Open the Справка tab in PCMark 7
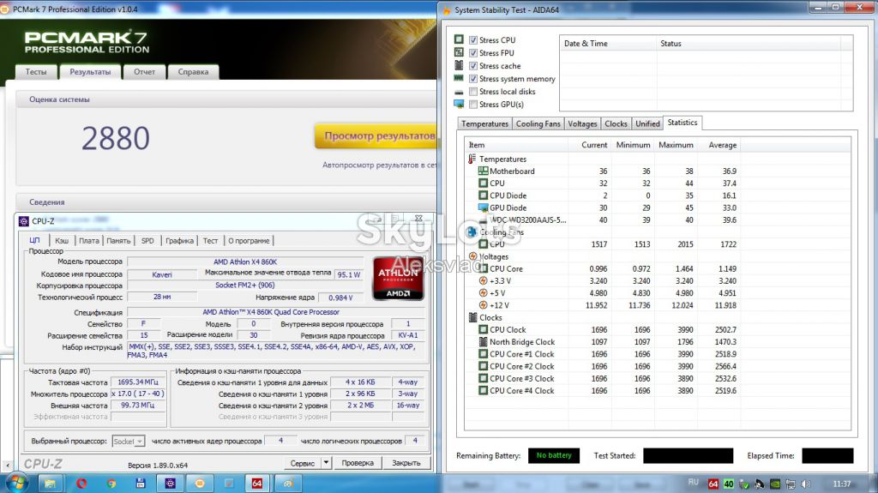Screen dimensions: 878x493 (193, 72)
